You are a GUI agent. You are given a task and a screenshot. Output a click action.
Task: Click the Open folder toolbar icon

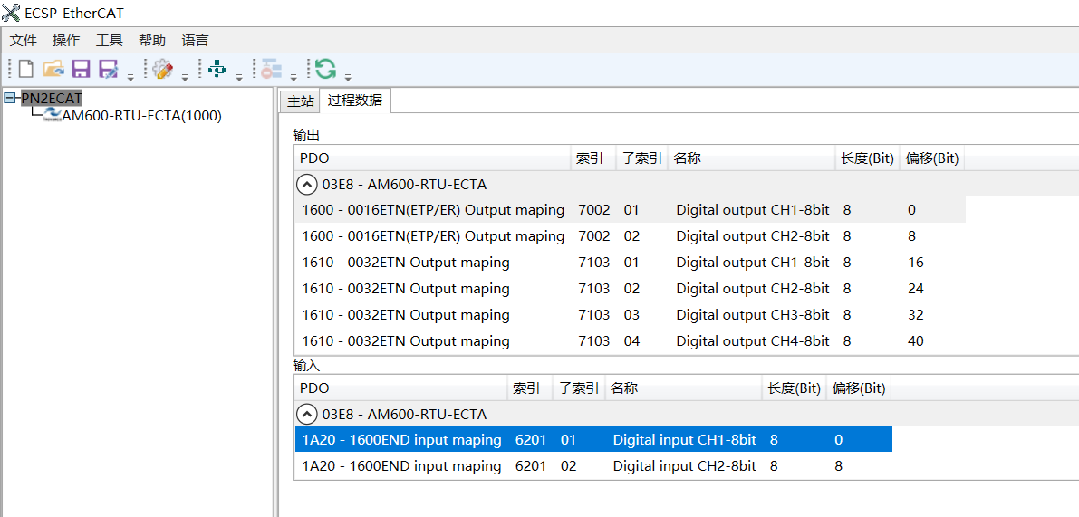coord(53,69)
